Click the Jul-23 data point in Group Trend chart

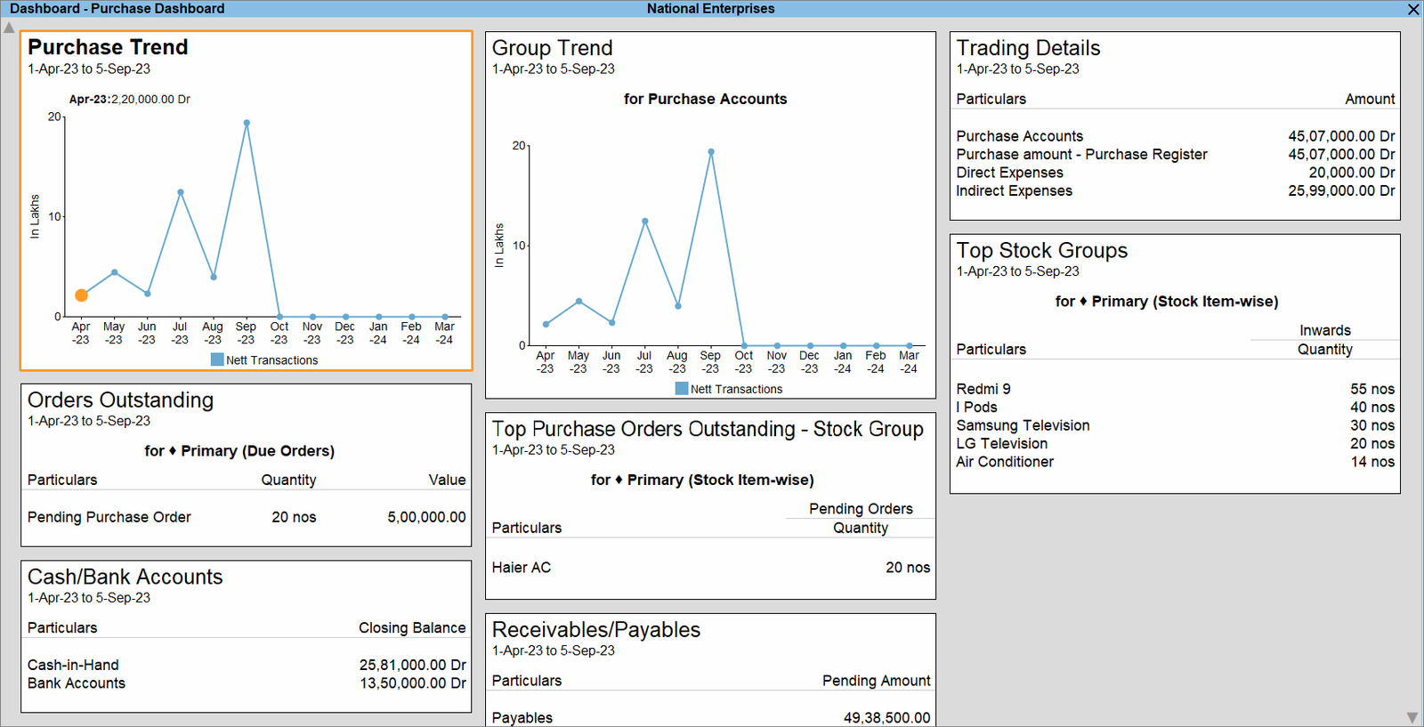[x=645, y=222]
